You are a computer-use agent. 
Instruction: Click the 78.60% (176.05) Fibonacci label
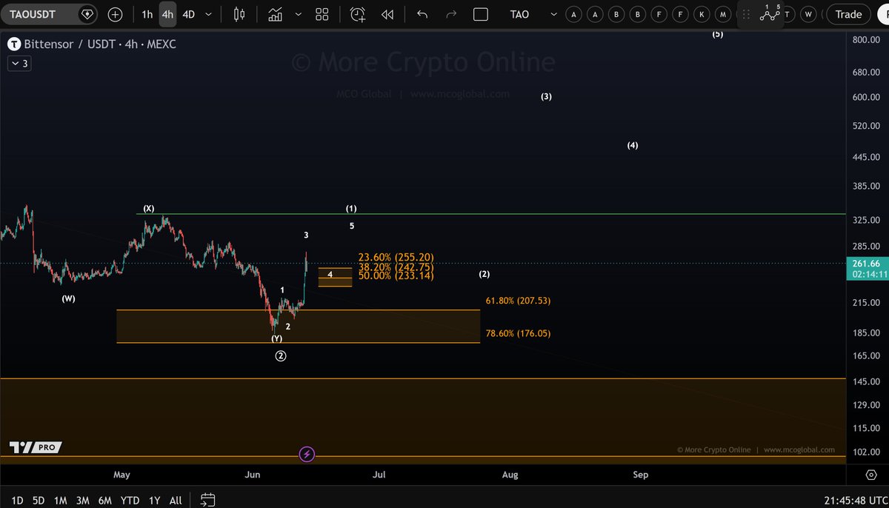click(x=518, y=333)
